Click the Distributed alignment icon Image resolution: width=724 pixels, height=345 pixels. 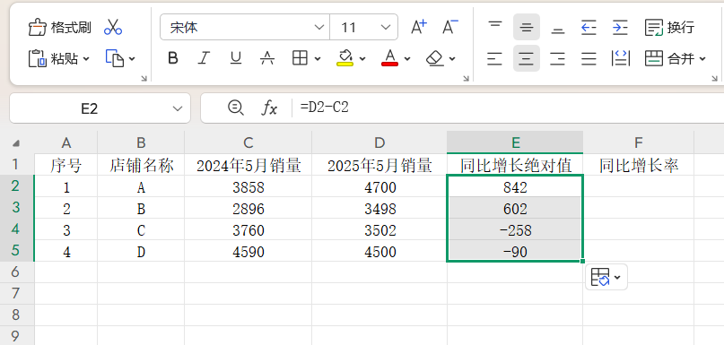[621, 58]
